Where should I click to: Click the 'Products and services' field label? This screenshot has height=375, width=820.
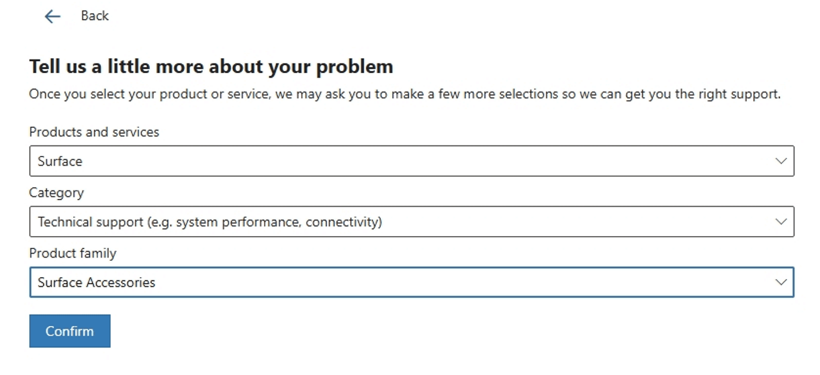[x=94, y=132]
